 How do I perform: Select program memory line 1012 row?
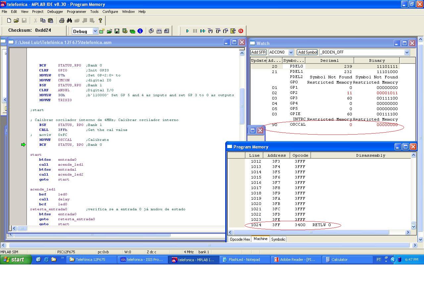(320, 161)
